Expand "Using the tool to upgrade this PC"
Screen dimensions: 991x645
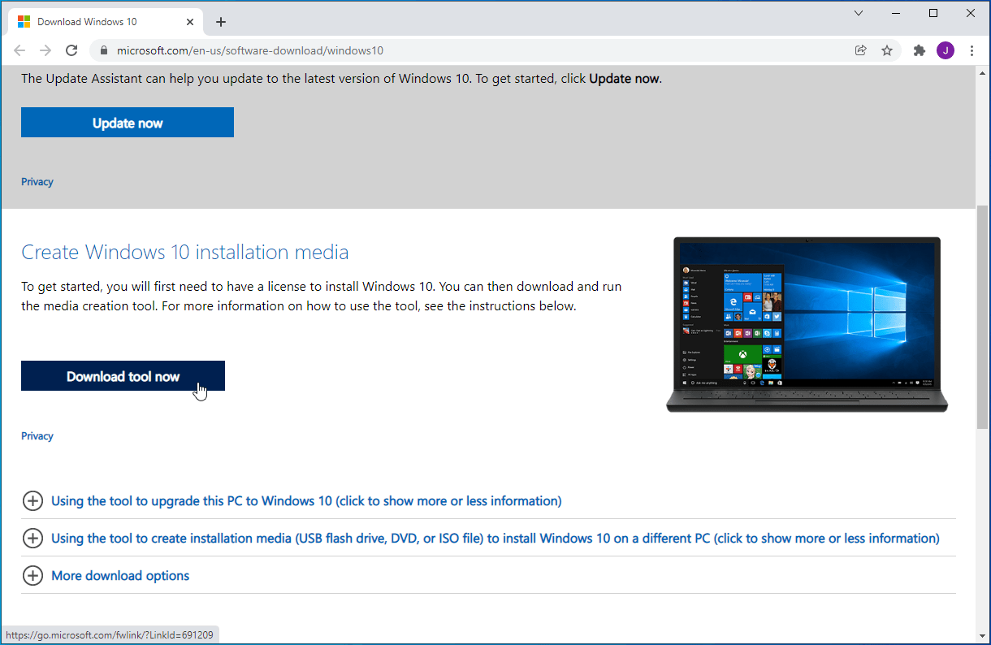305,501
